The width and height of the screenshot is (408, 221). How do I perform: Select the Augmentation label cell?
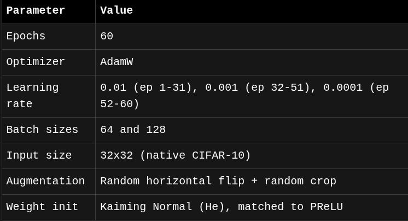pos(45,181)
